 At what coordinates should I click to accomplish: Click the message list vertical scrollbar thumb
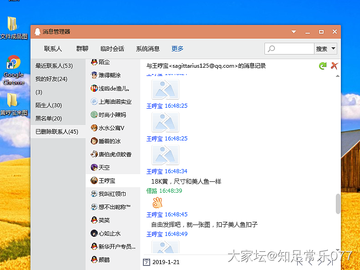tap(338, 204)
